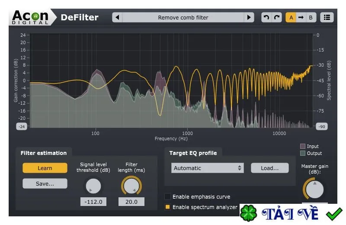Screen dimensions: 346x225
Task: Select the A comparison slot
Action: [291, 17]
